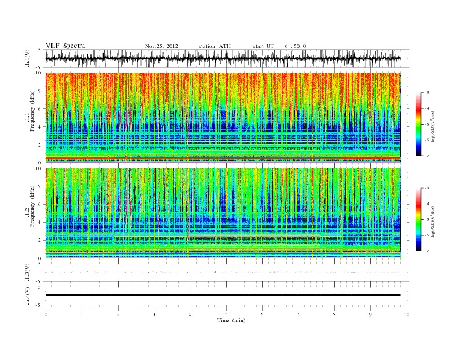Screen dimensions: 458x353
Task: Click the '-7' tick on ch.1 color bar
Action: (426, 156)
